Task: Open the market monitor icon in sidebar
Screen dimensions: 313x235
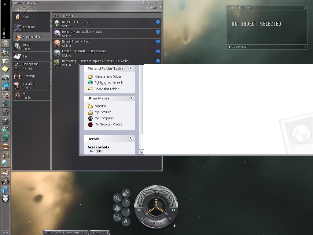Action: coord(6,86)
